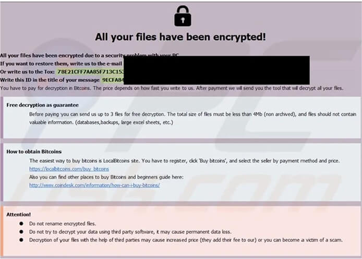Click the 'Or write us to the Tox:' label
The image size is (362, 259).
tap(27, 72)
